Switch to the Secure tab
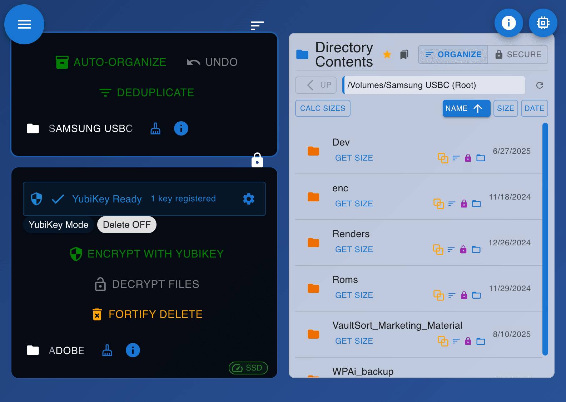 (518, 55)
